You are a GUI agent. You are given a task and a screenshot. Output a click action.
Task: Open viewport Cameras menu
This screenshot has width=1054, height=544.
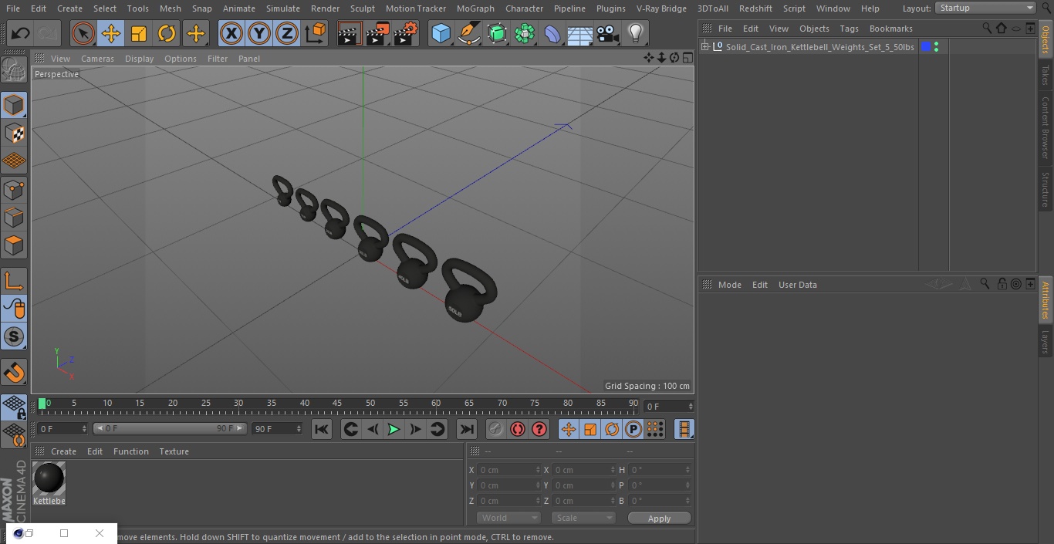pos(97,59)
